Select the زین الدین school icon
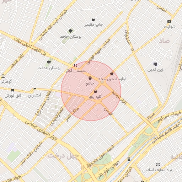This screenshot has height=182, width=182. coord(155,64)
